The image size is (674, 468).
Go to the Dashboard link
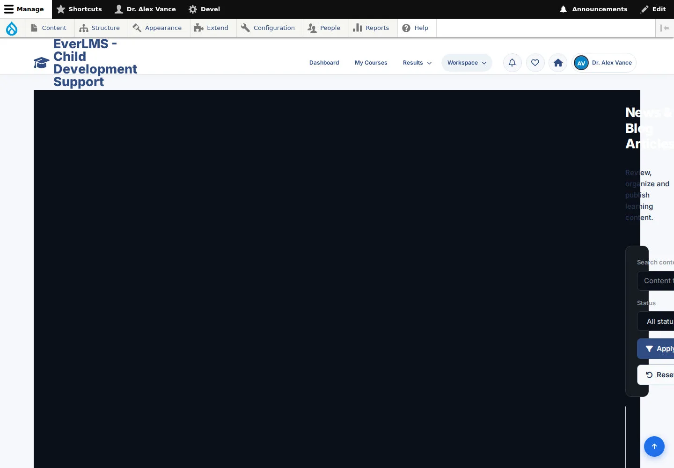(324, 63)
